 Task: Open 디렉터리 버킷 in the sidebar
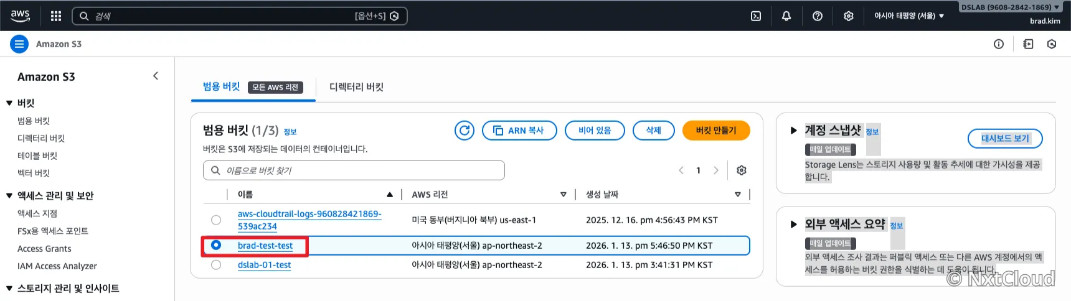[41, 139]
